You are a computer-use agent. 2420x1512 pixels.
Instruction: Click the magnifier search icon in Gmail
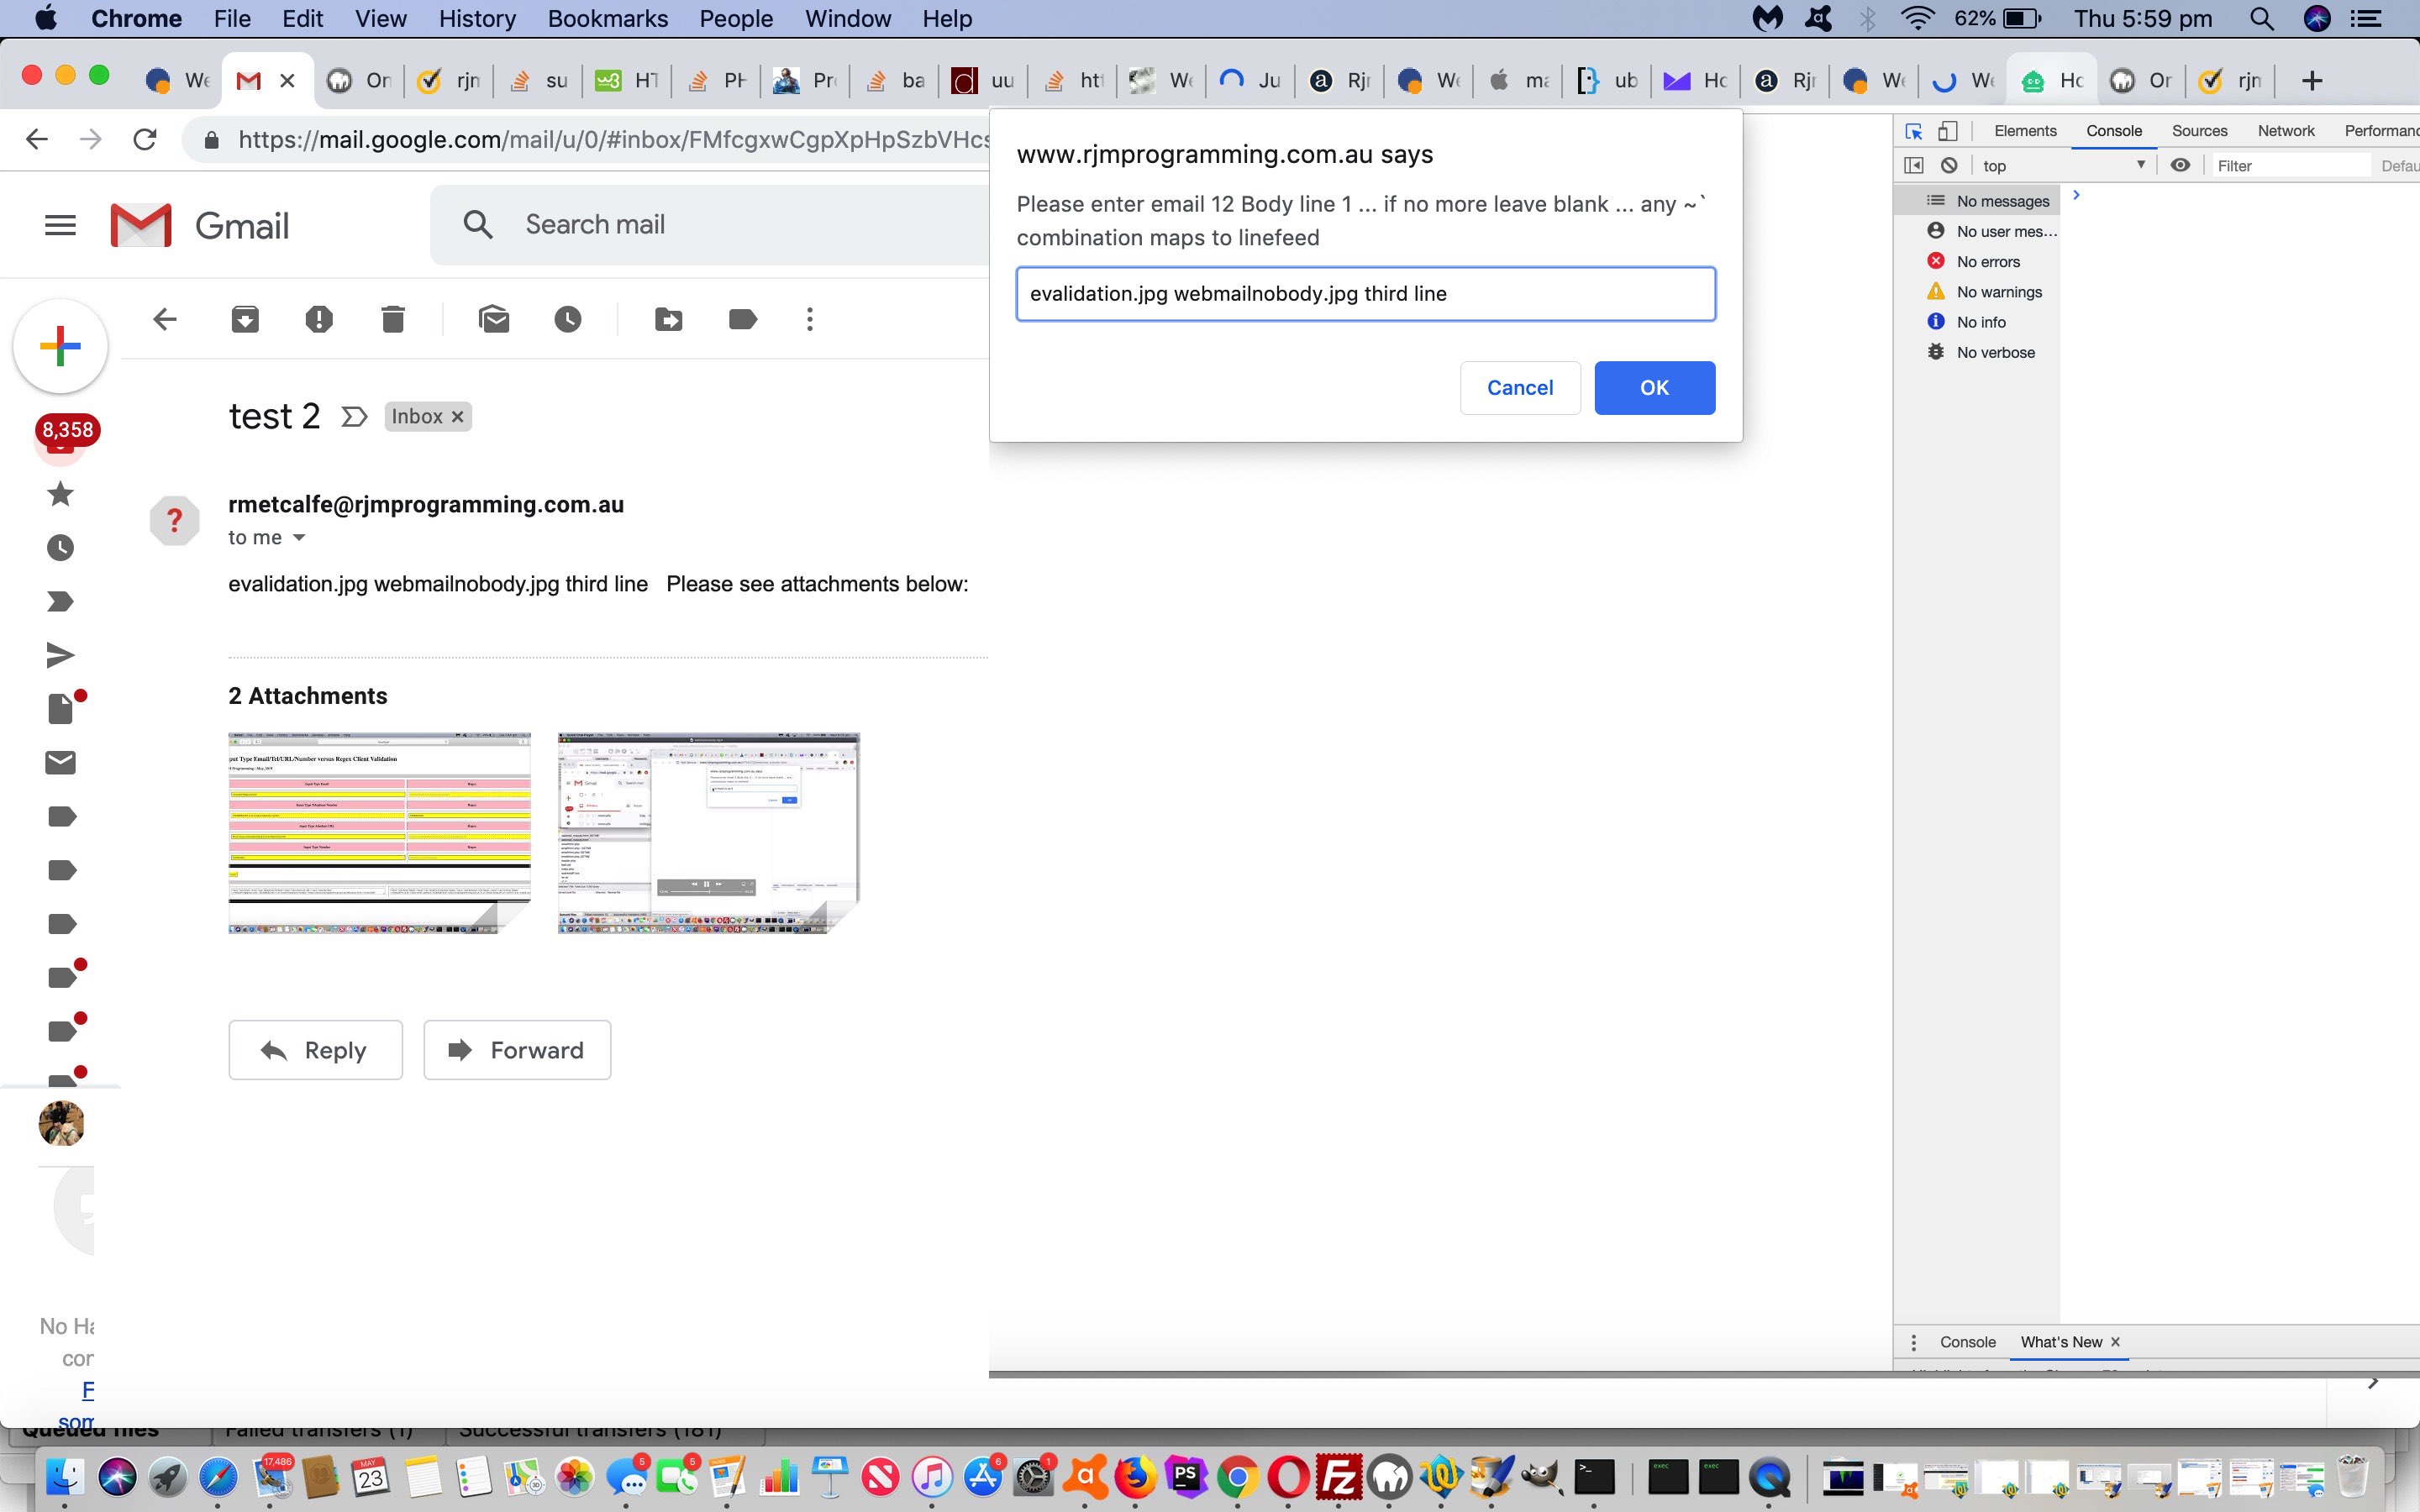(x=479, y=225)
